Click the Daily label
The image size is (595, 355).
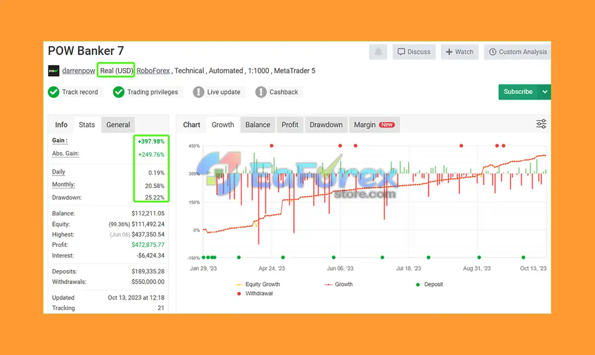tap(59, 172)
